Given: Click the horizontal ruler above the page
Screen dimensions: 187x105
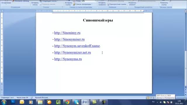Looking at the screenshot, I should click(94, 11).
